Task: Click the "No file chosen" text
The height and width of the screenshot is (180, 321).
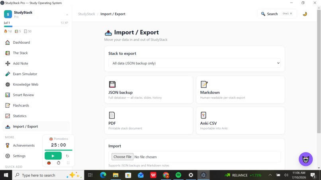Action: tap(145, 157)
